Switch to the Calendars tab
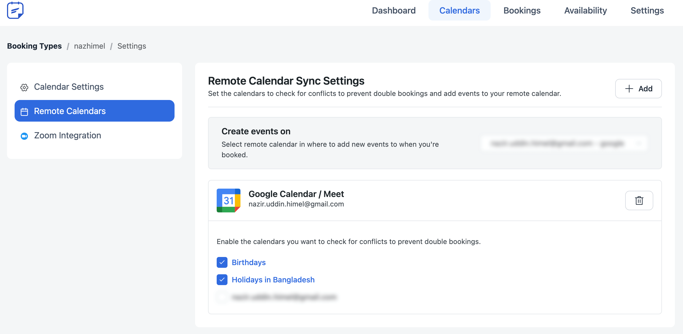This screenshot has height=334, width=683. click(459, 11)
